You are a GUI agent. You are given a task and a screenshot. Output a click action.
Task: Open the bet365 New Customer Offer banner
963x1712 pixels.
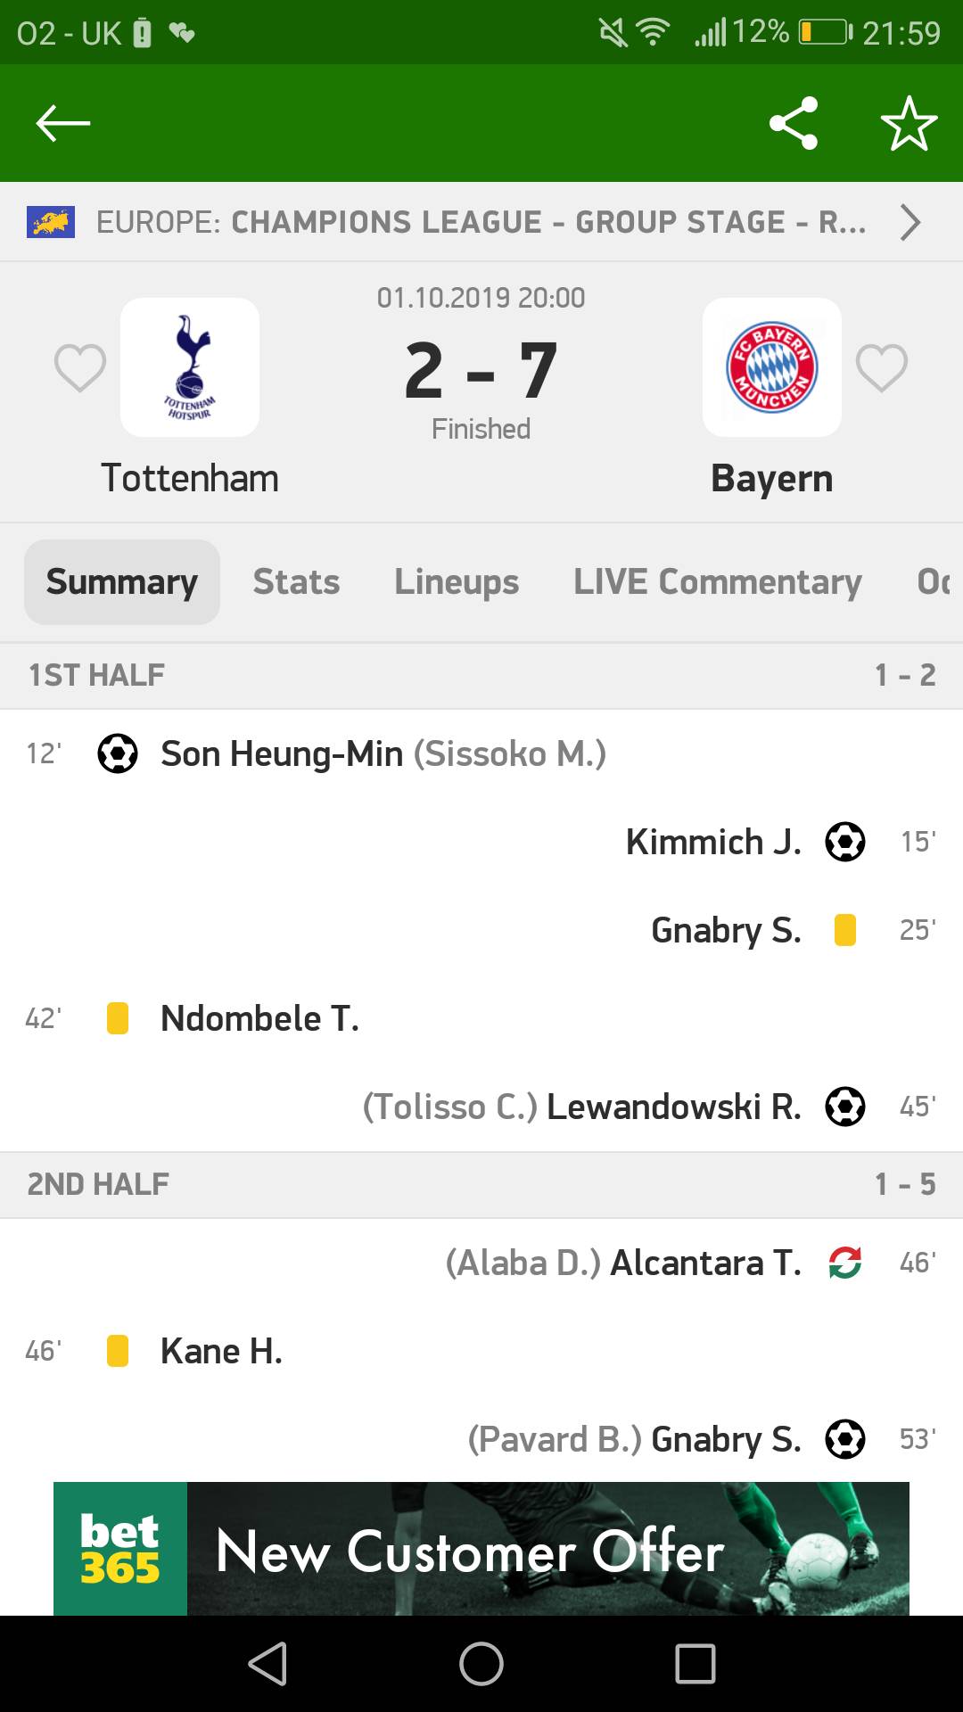pyautogui.click(x=481, y=1549)
